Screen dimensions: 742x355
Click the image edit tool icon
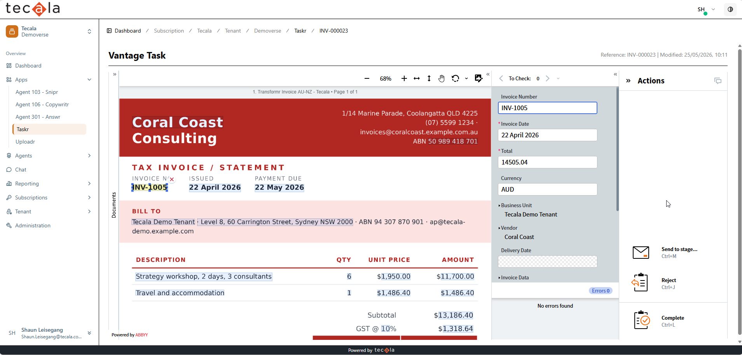point(478,78)
